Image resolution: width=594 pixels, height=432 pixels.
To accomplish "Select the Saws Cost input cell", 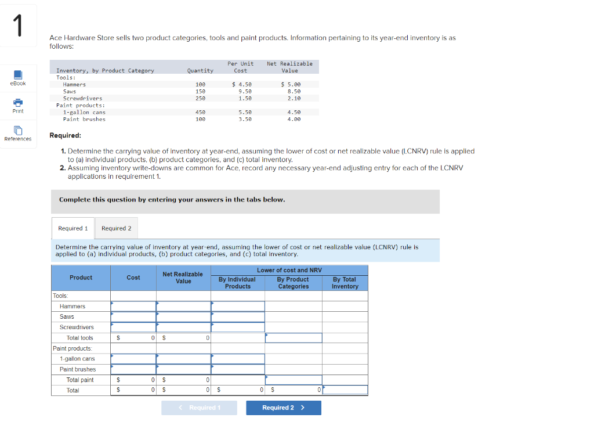I will [133, 316].
